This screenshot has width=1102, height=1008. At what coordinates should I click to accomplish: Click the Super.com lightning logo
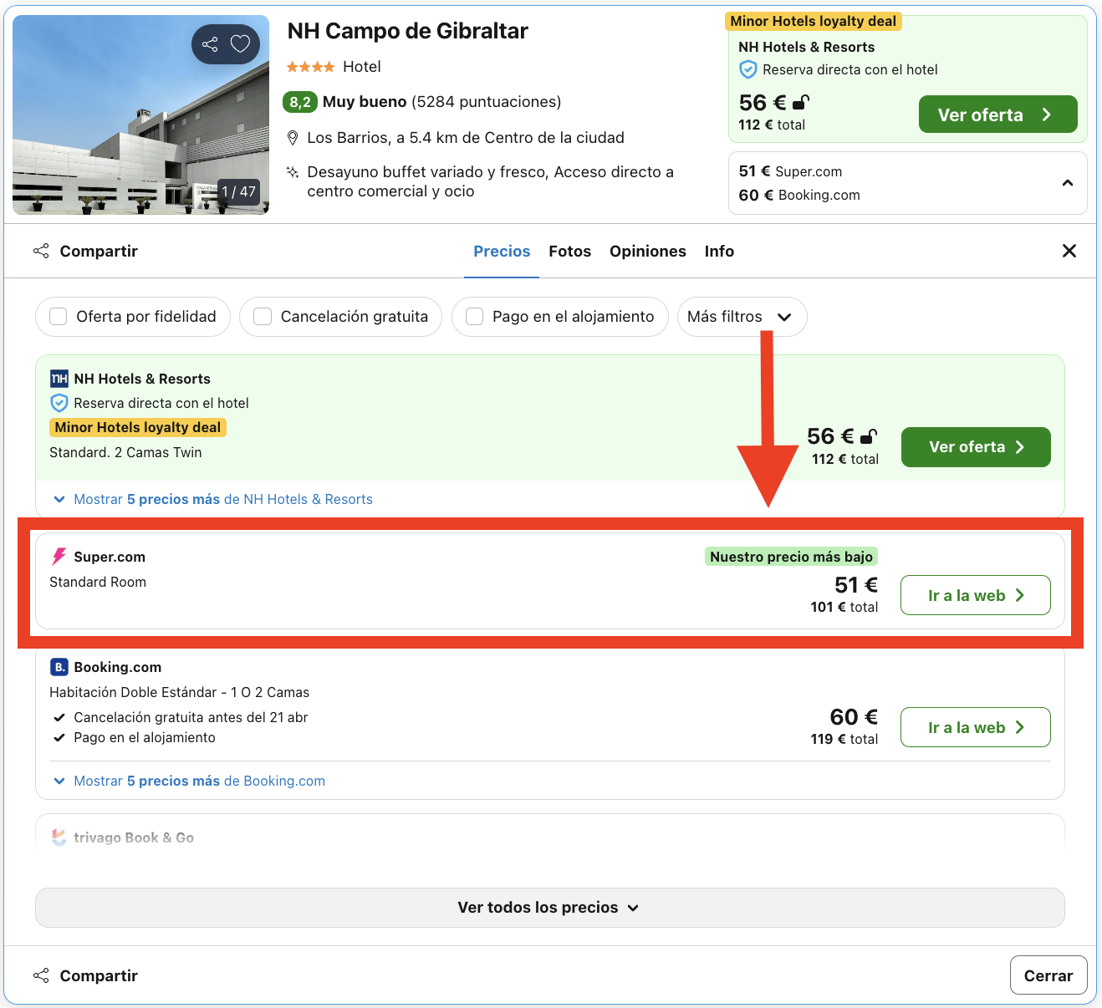59,557
